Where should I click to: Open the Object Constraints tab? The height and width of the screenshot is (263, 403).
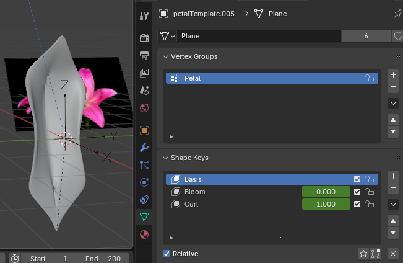click(144, 200)
